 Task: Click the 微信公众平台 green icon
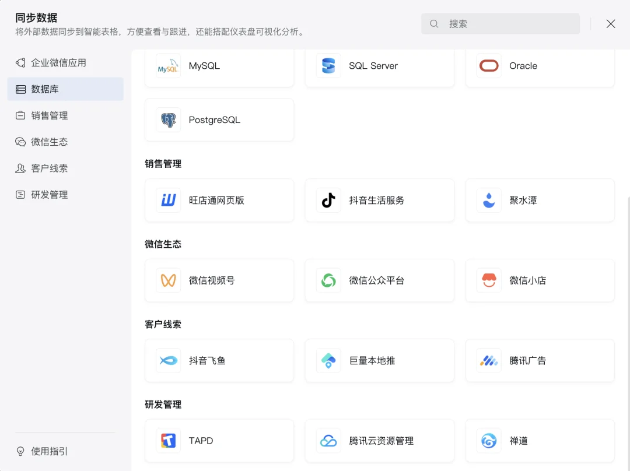328,280
